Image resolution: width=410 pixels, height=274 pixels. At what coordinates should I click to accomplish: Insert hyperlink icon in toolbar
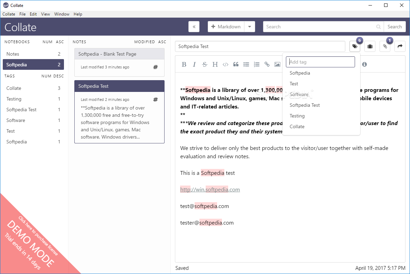(x=267, y=64)
